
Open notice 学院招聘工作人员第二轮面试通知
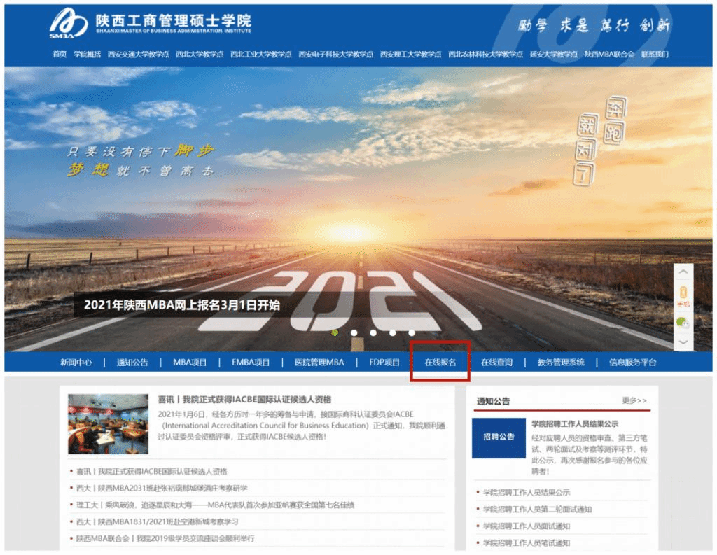(x=537, y=510)
